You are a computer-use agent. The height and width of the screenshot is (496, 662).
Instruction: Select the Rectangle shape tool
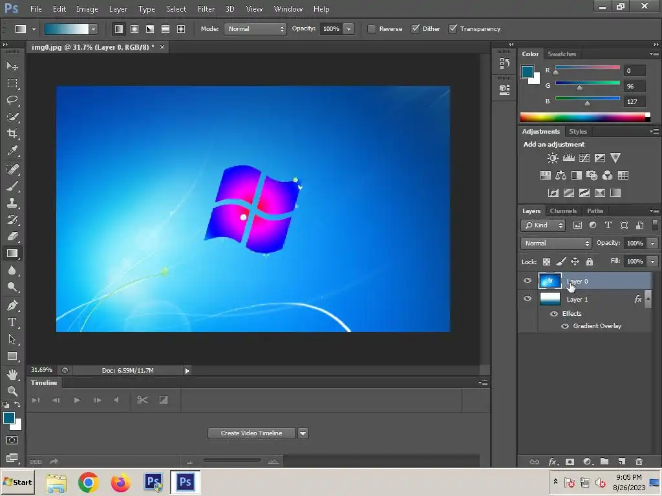tap(12, 356)
